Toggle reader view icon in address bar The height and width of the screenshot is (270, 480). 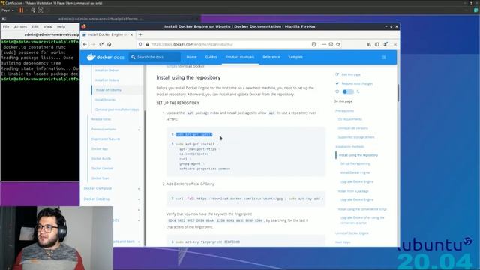point(313,44)
